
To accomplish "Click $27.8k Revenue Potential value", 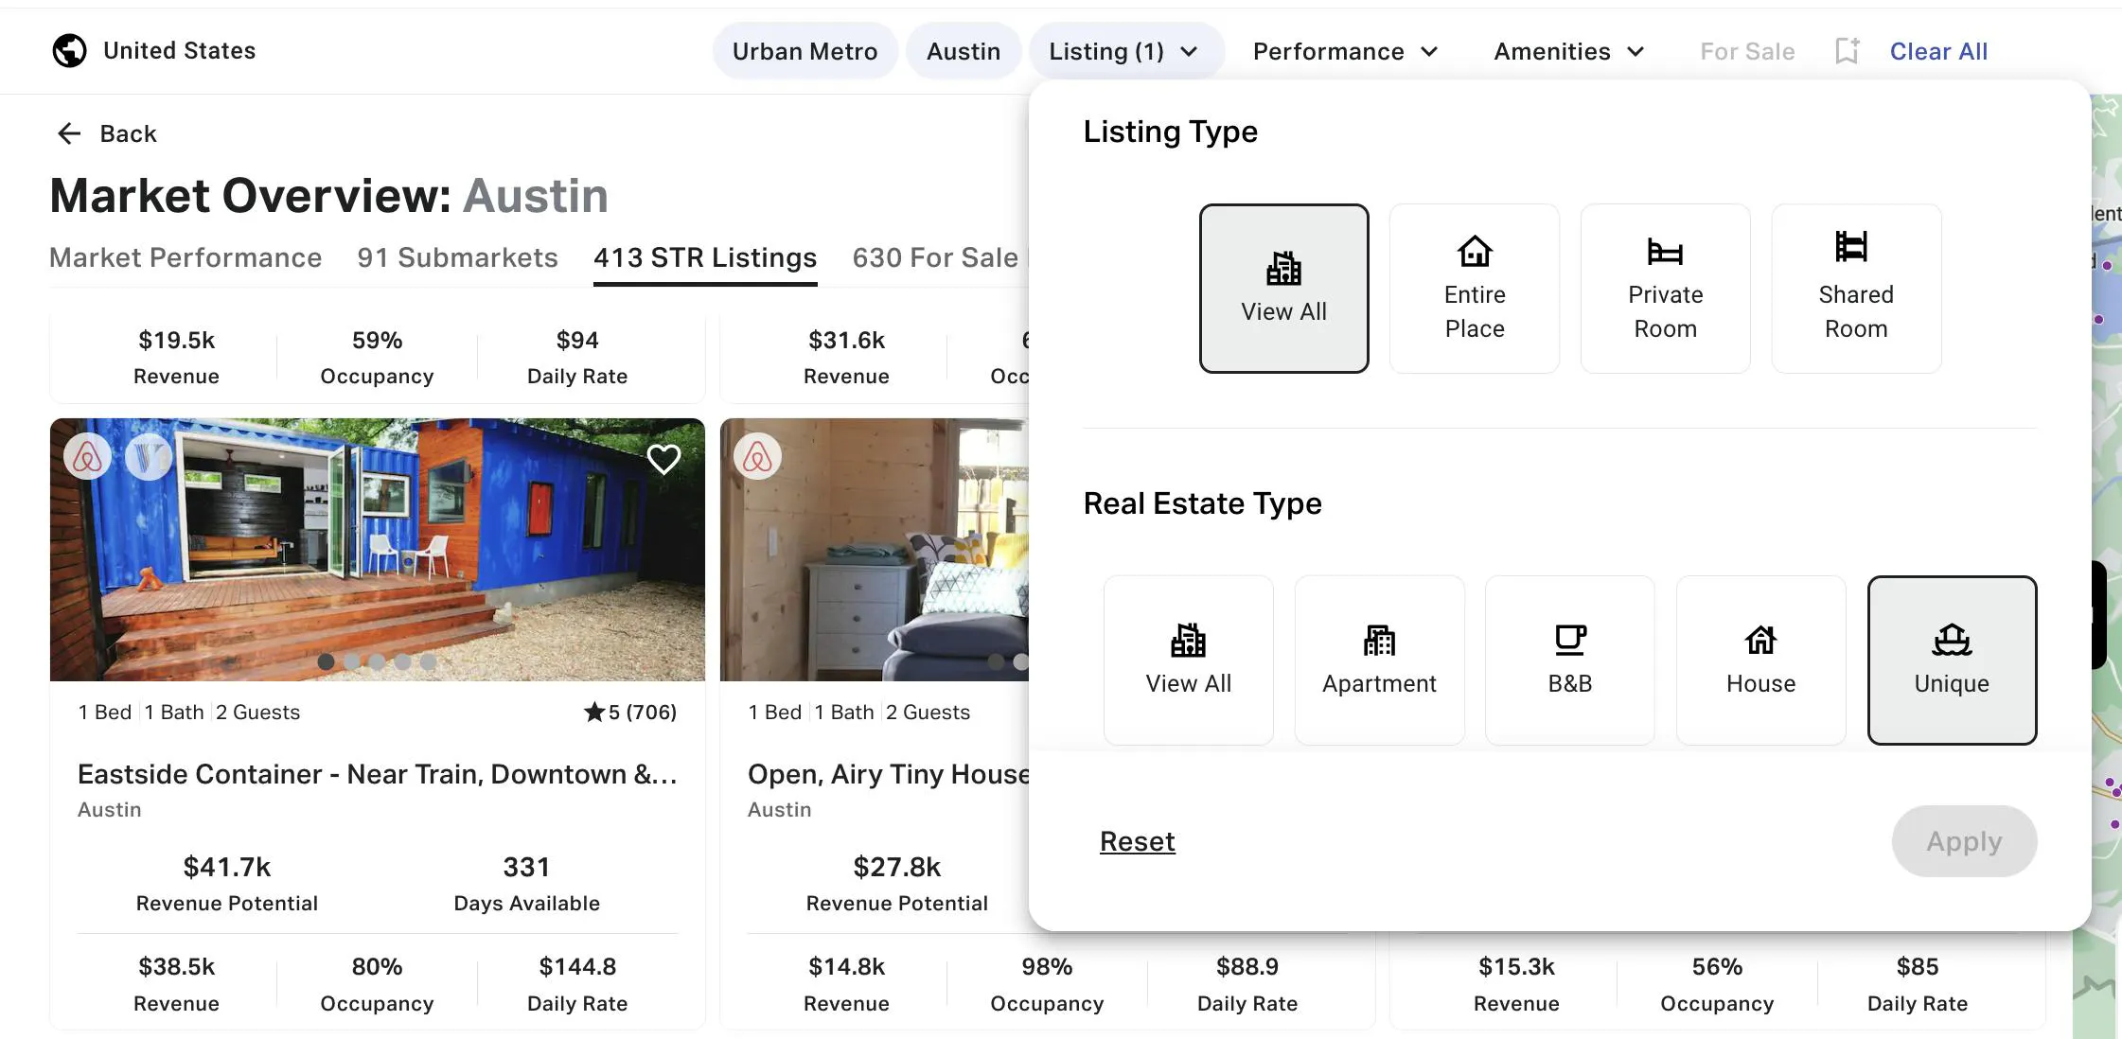I will point(896,867).
